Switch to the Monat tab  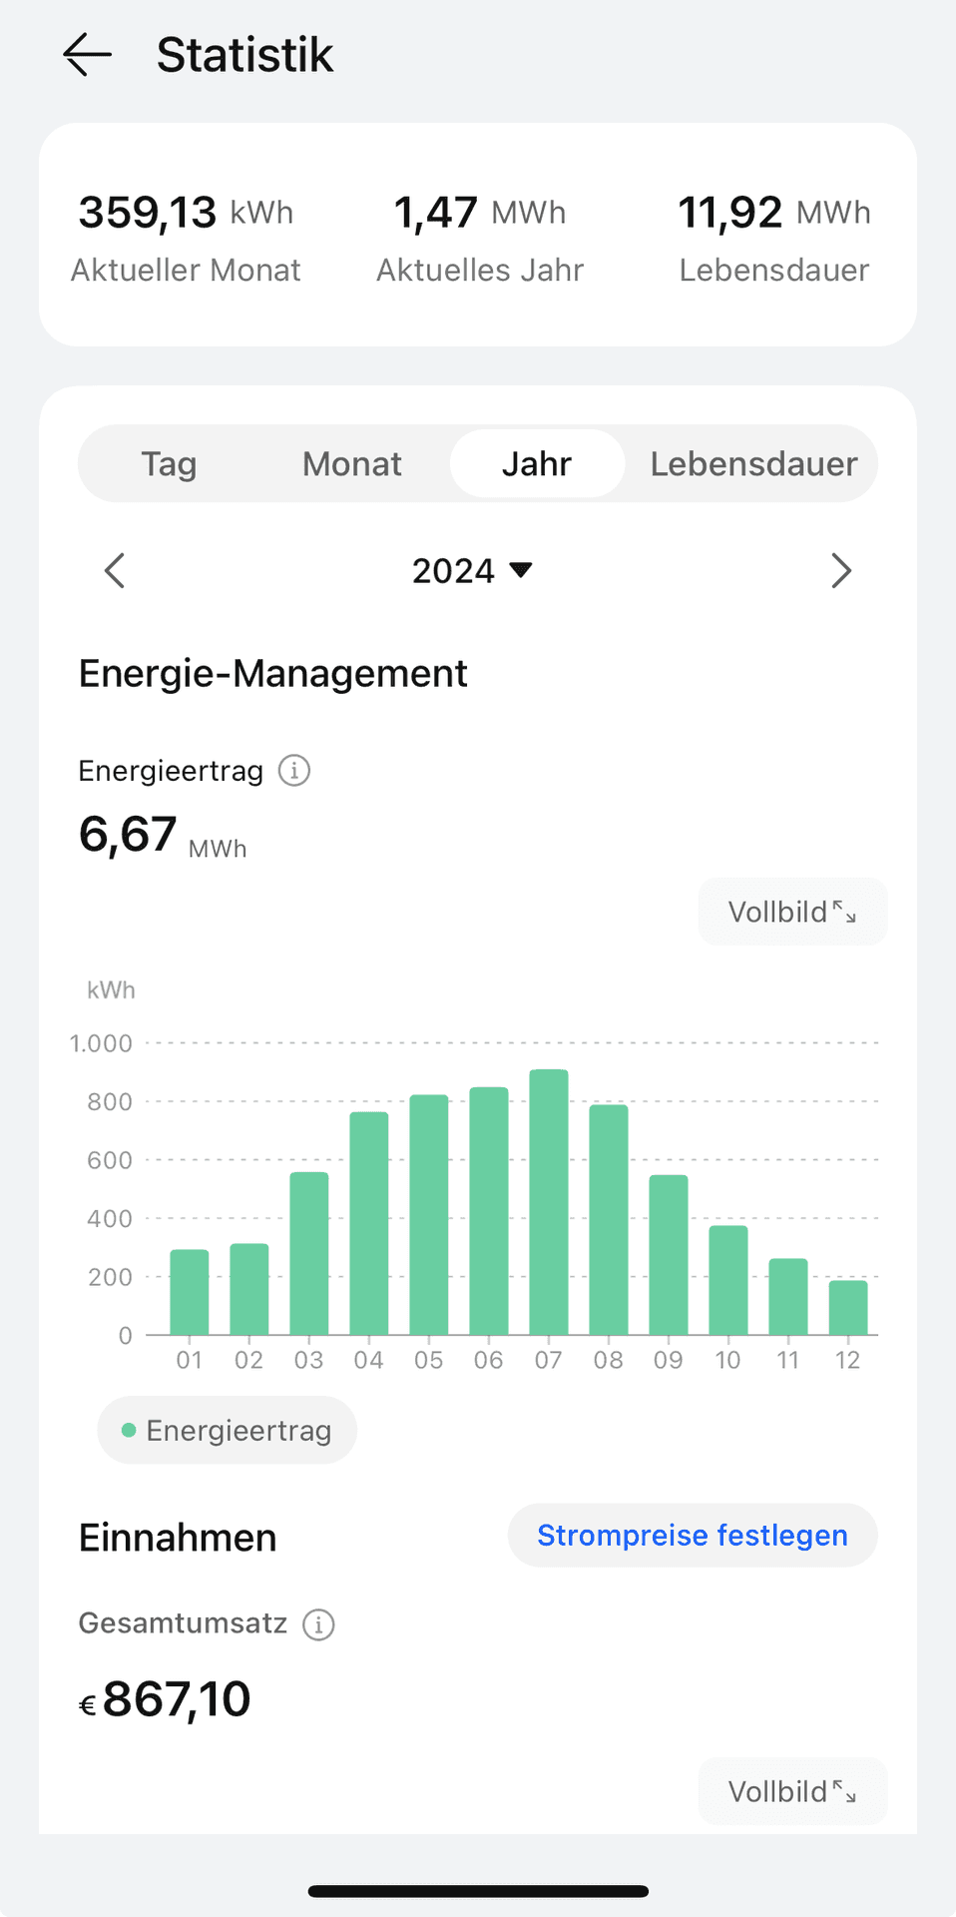tap(352, 464)
